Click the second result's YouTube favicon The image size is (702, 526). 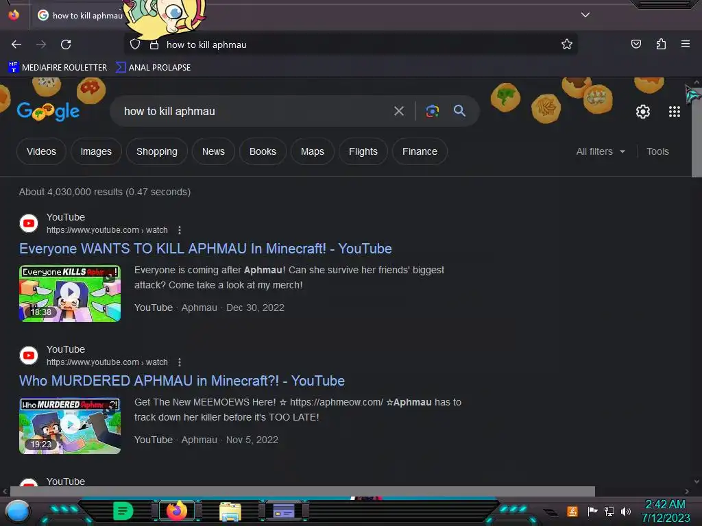pyautogui.click(x=29, y=355)
